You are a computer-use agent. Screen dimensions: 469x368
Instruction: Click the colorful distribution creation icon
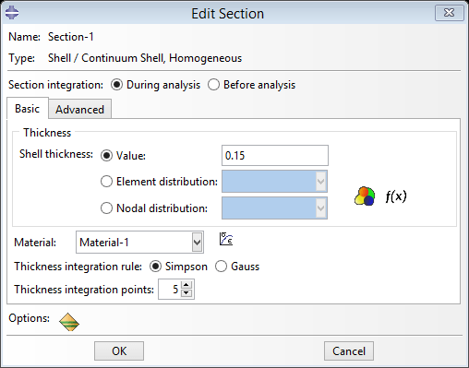click(x=365, y=196)
